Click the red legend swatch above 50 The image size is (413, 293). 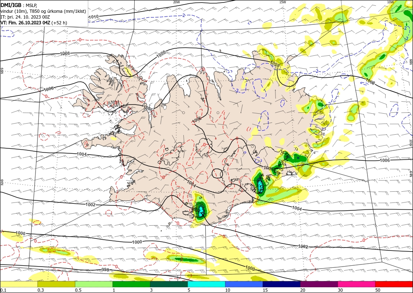pos(394,284)
